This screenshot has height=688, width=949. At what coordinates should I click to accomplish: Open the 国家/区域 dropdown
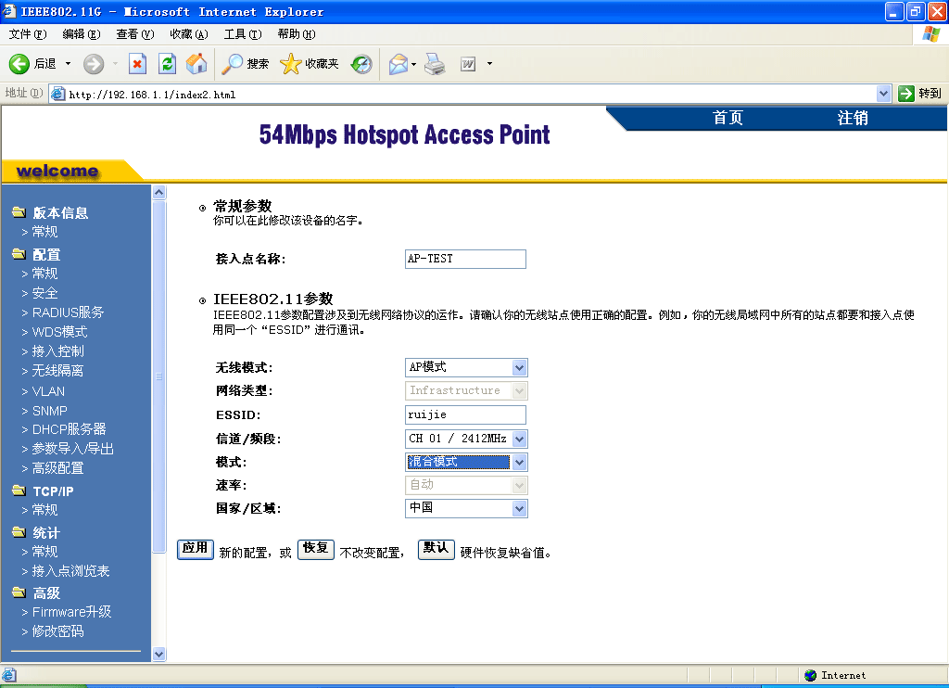pyautogui.click(x=519, y=509)
